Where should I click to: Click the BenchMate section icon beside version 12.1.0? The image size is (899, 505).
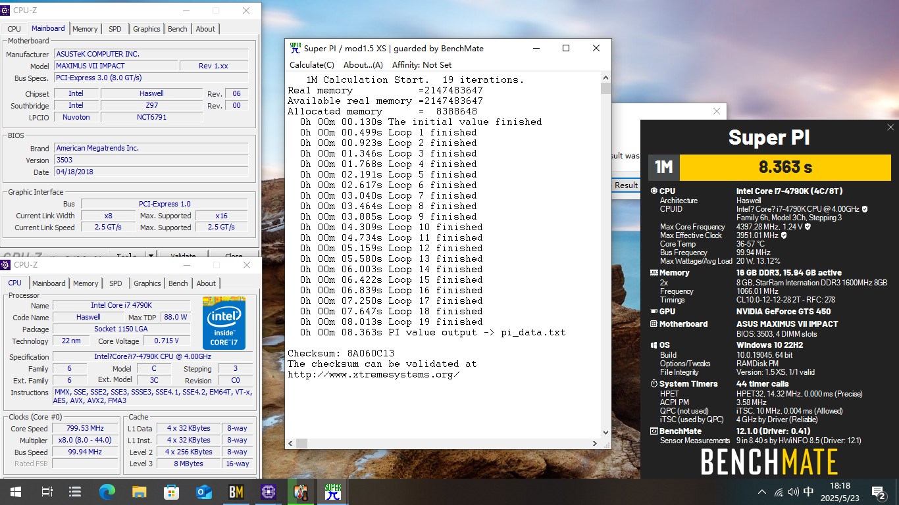(654, 431)
